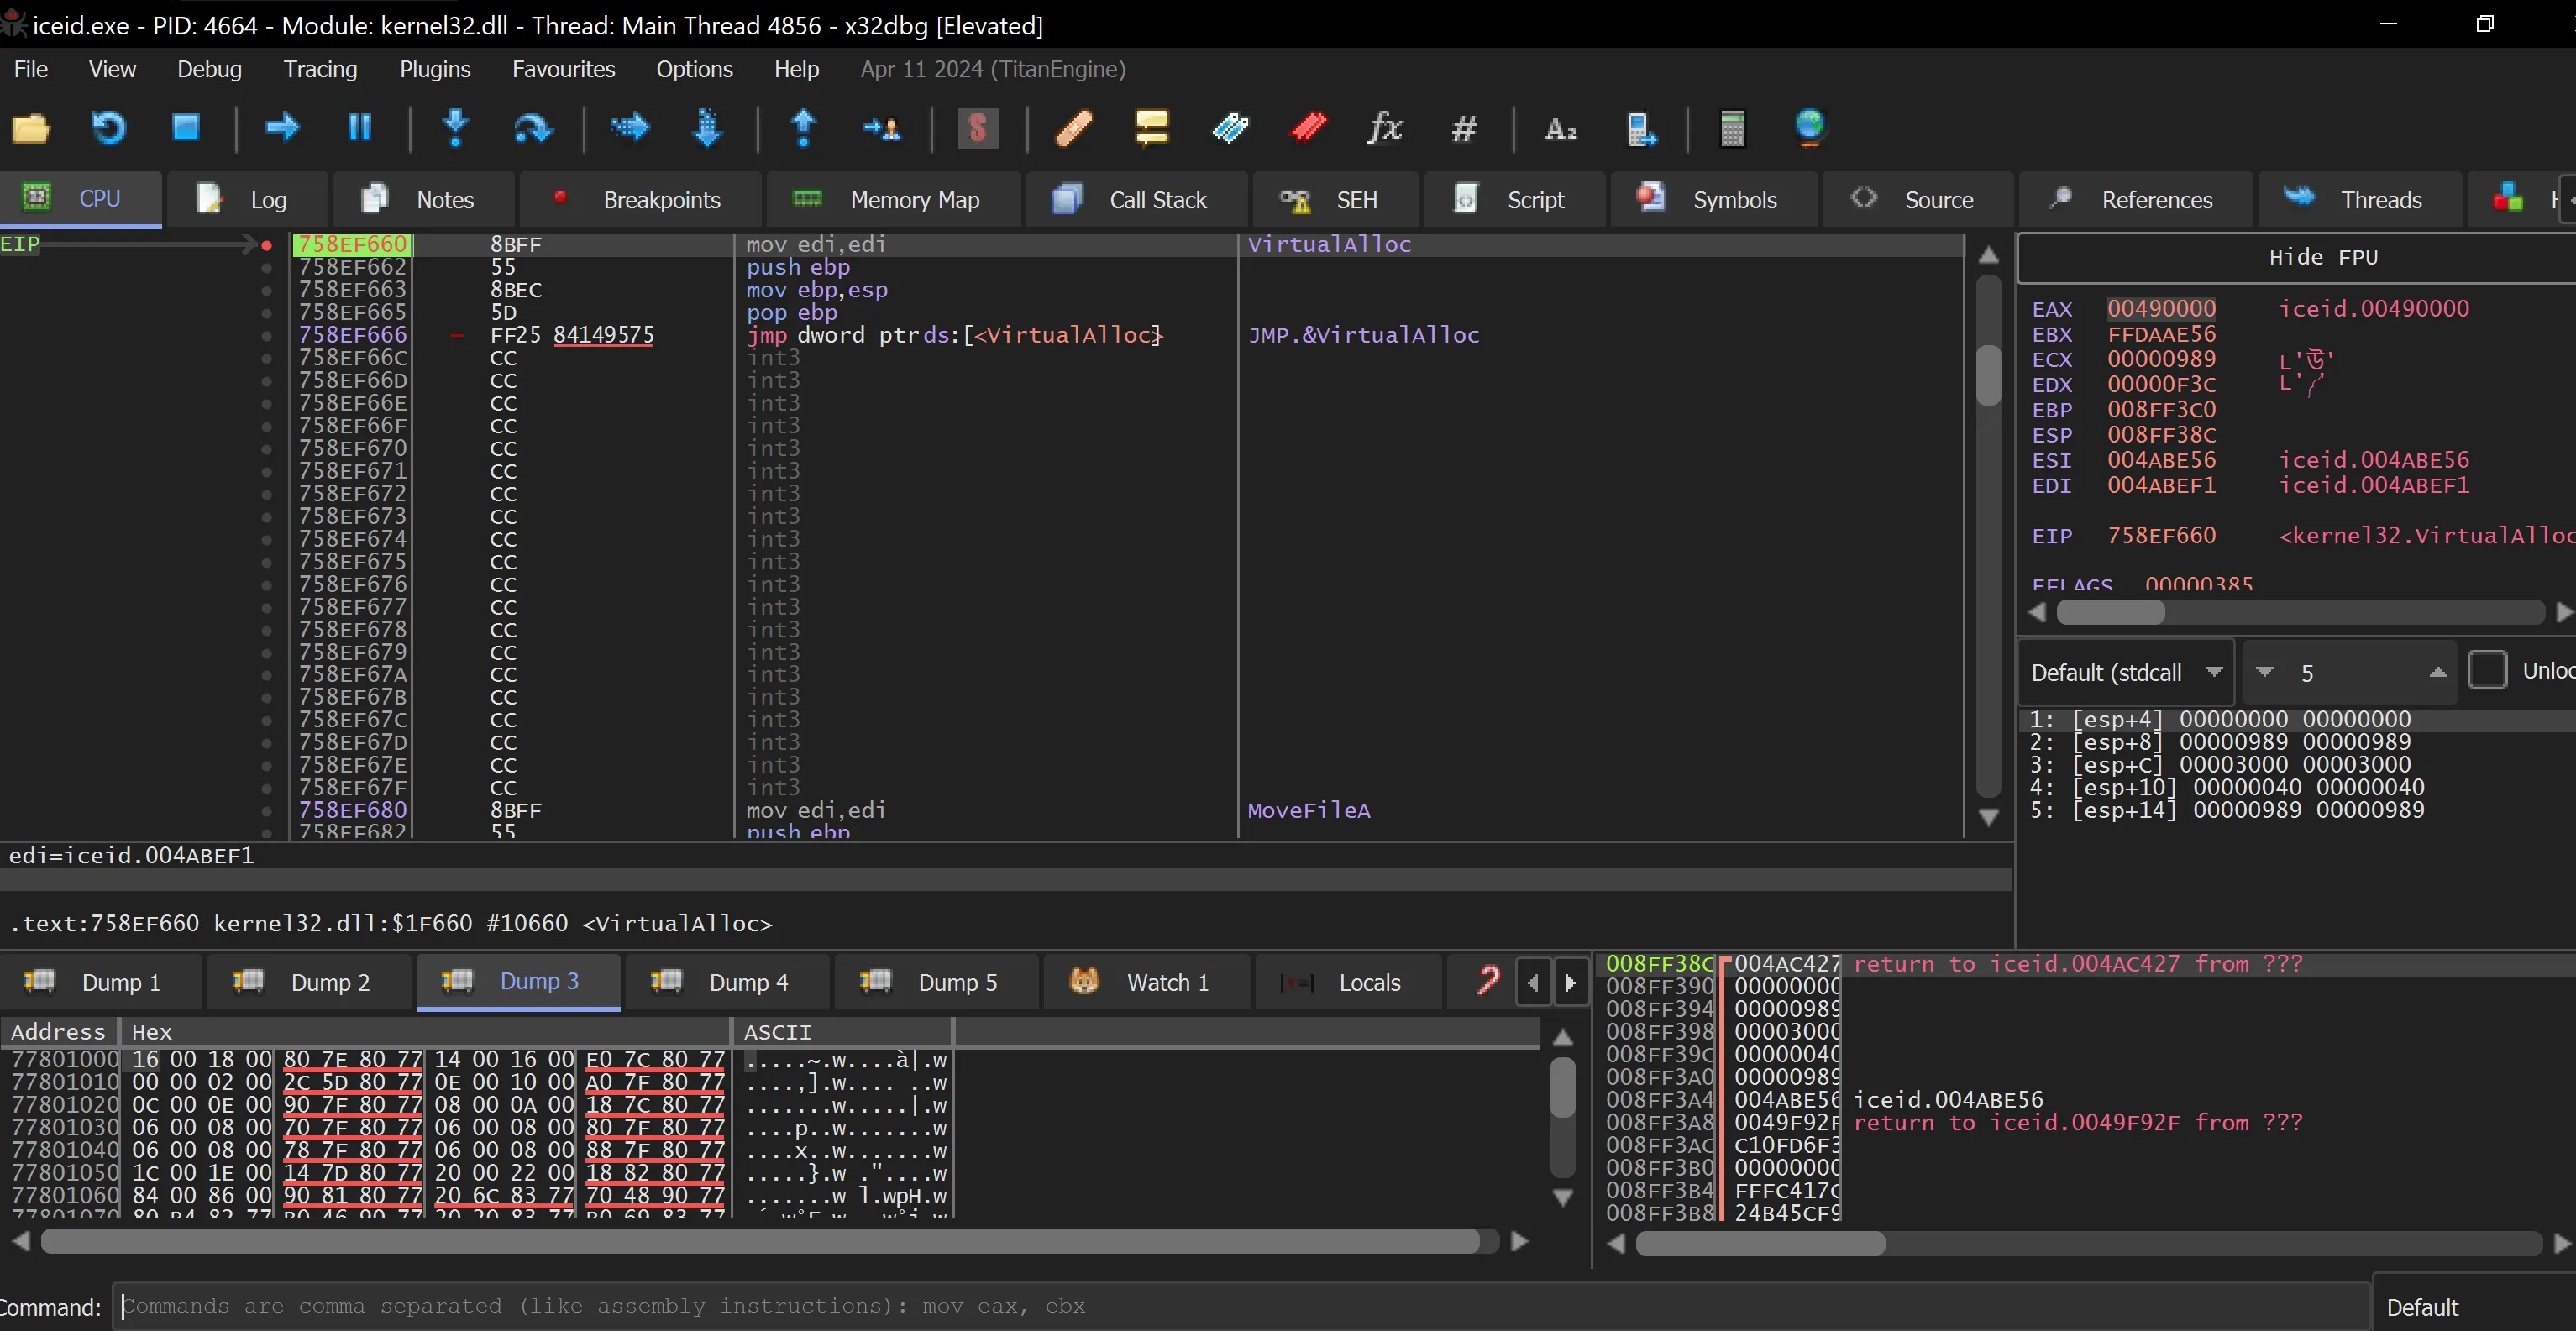This screenshot has width=2576, height=1331.
Task: Select the Dump 4 tab
Action: click(727, 982)
